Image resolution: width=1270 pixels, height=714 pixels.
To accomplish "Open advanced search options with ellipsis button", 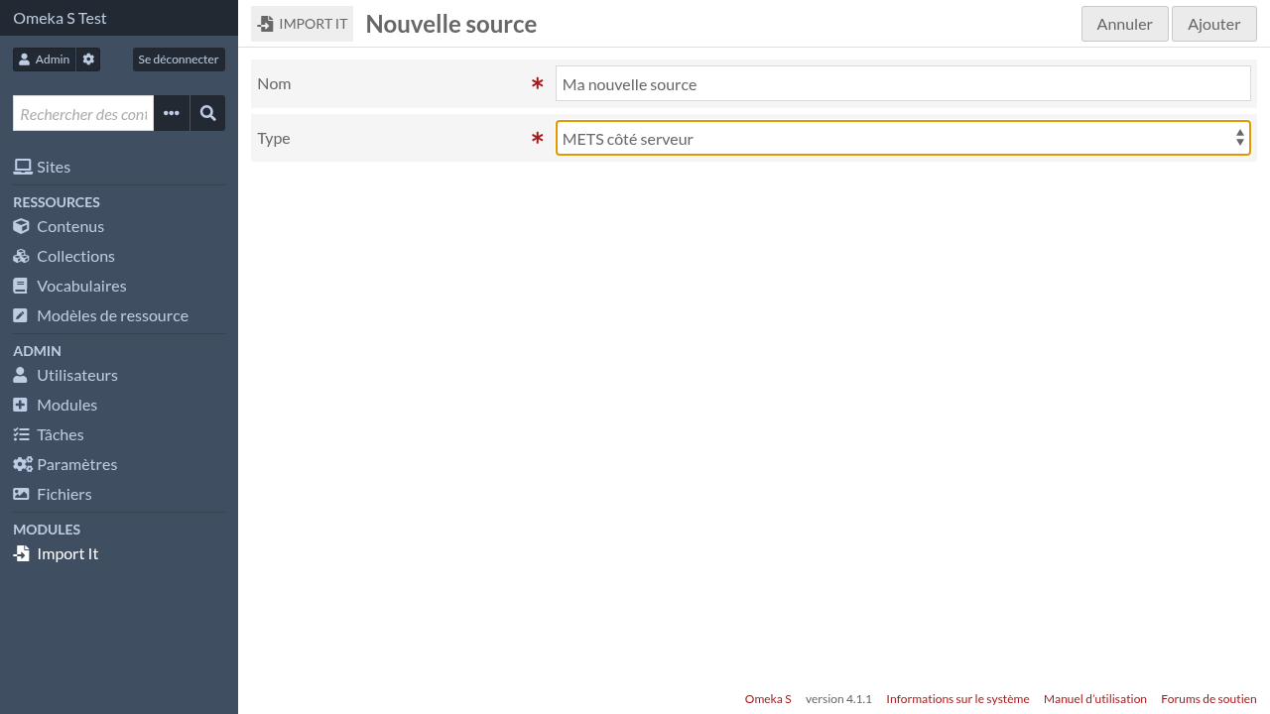I will (171, 113).
